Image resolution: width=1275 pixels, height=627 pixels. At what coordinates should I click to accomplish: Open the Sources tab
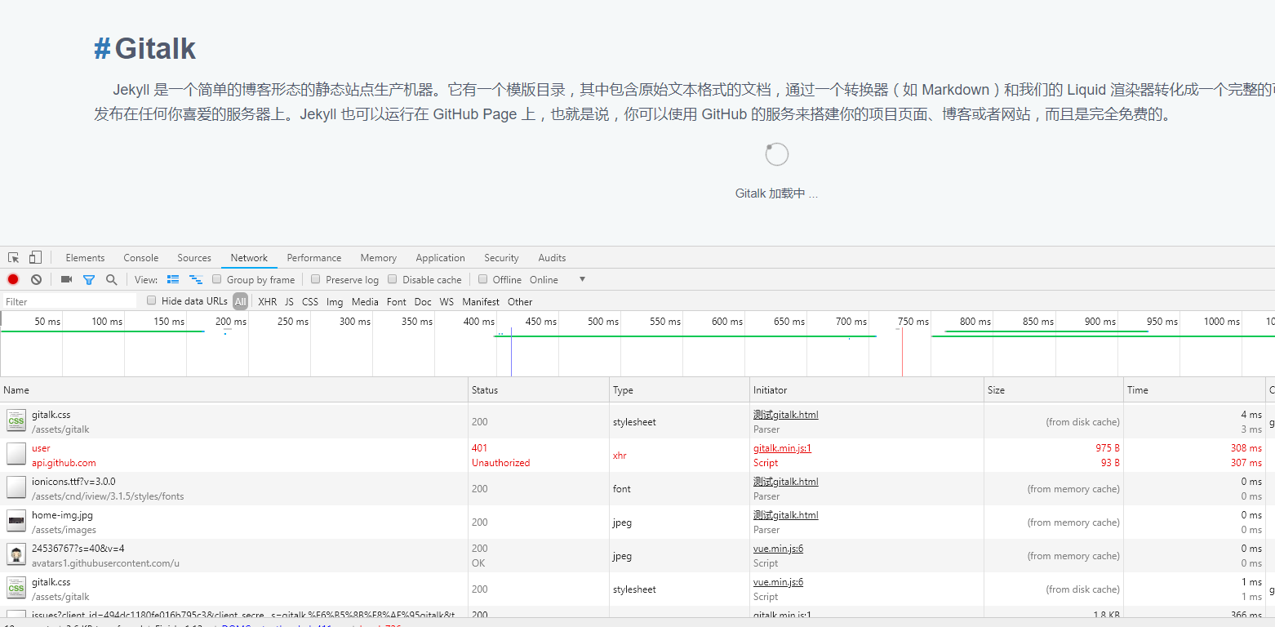pyautogui.click(x=194, y=258)
